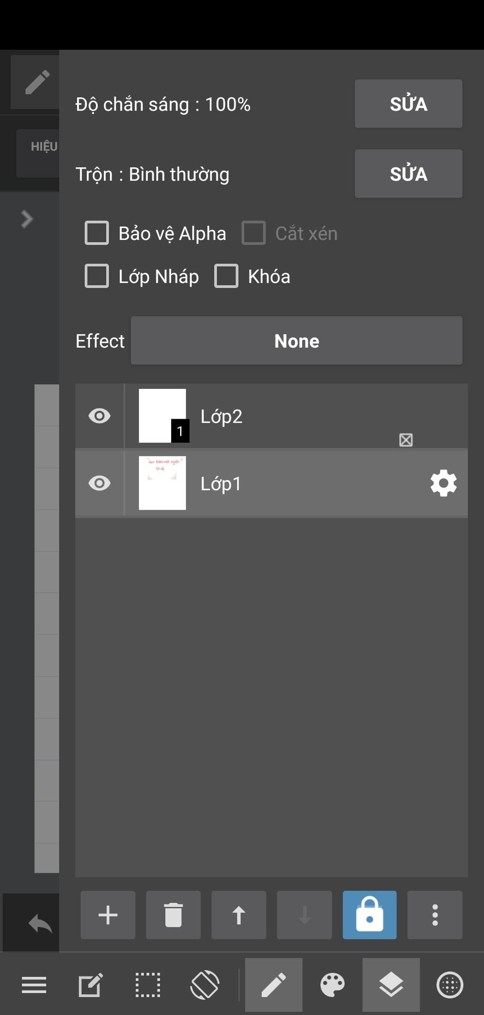Toggle the Khóa checkbox
This screenshot has height=1015, width=484.
point(226,276)
